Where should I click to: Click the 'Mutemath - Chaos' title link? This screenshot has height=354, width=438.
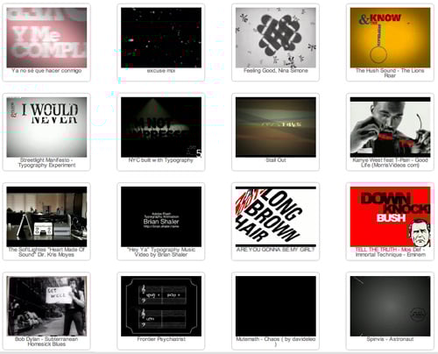coord(276,342)
